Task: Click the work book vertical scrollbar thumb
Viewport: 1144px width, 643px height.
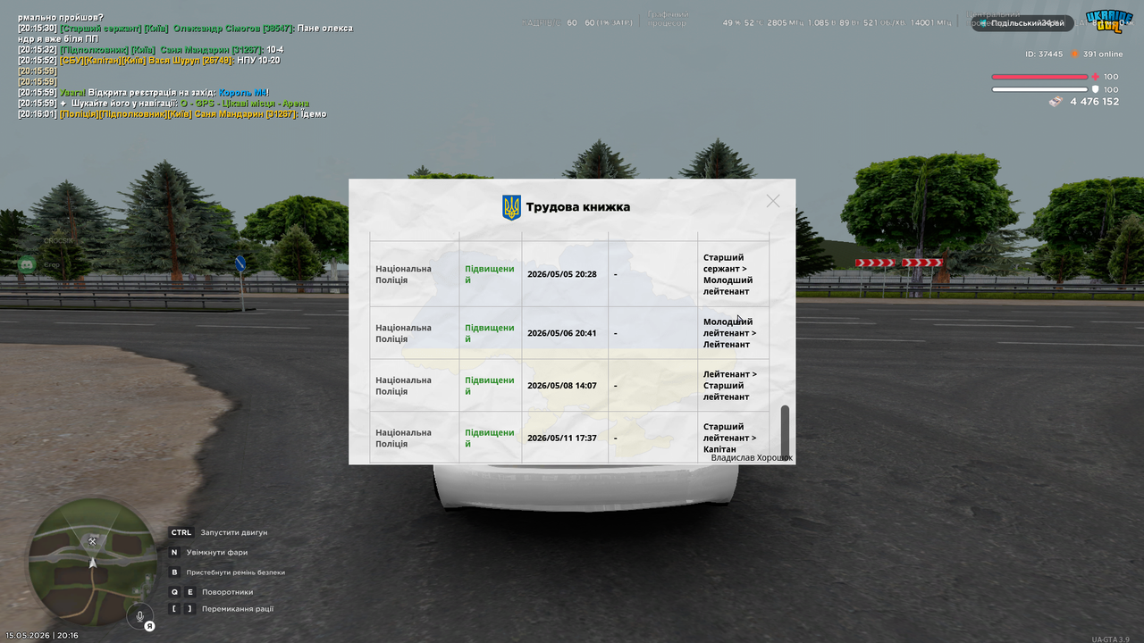Action: click(786, 432)
